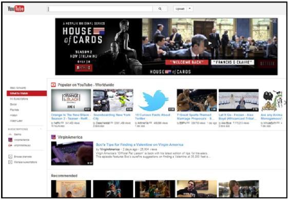Play the House of Cards ad video
Viewport: 288px width, 200px height.
pyautogui.click(x=210, y=44)
